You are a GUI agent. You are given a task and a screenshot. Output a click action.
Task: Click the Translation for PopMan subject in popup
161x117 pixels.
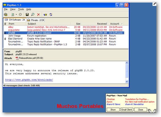[x=137, y=99]
